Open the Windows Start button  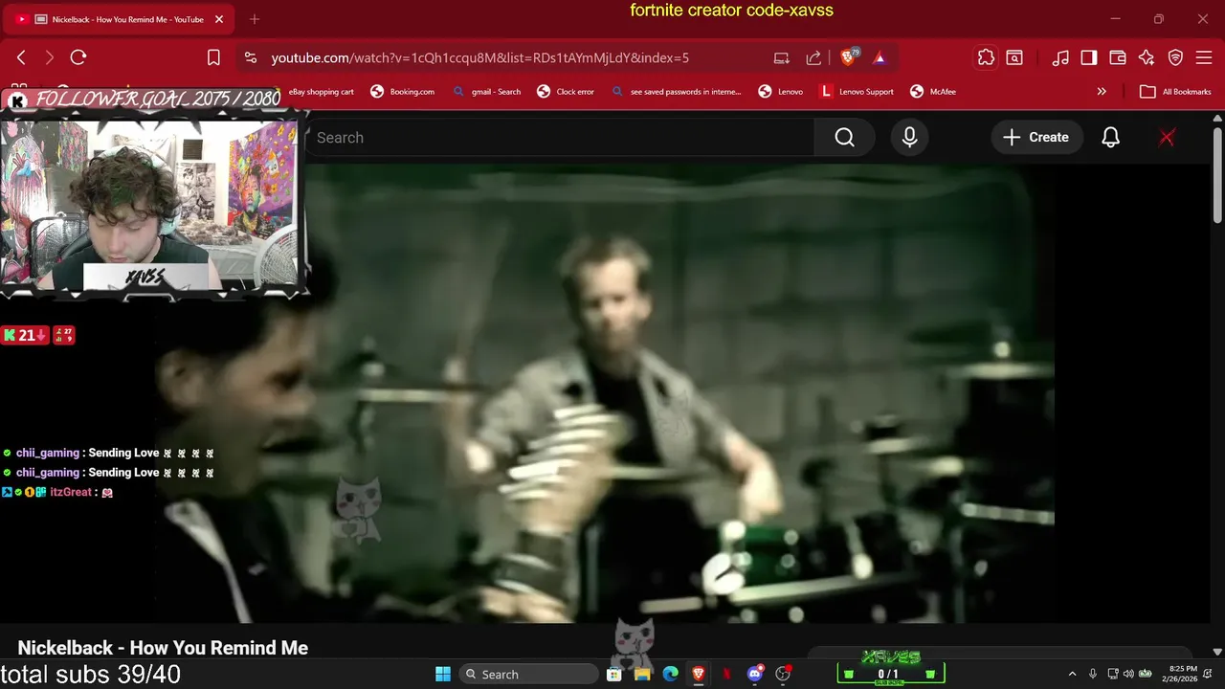[443, 675]
